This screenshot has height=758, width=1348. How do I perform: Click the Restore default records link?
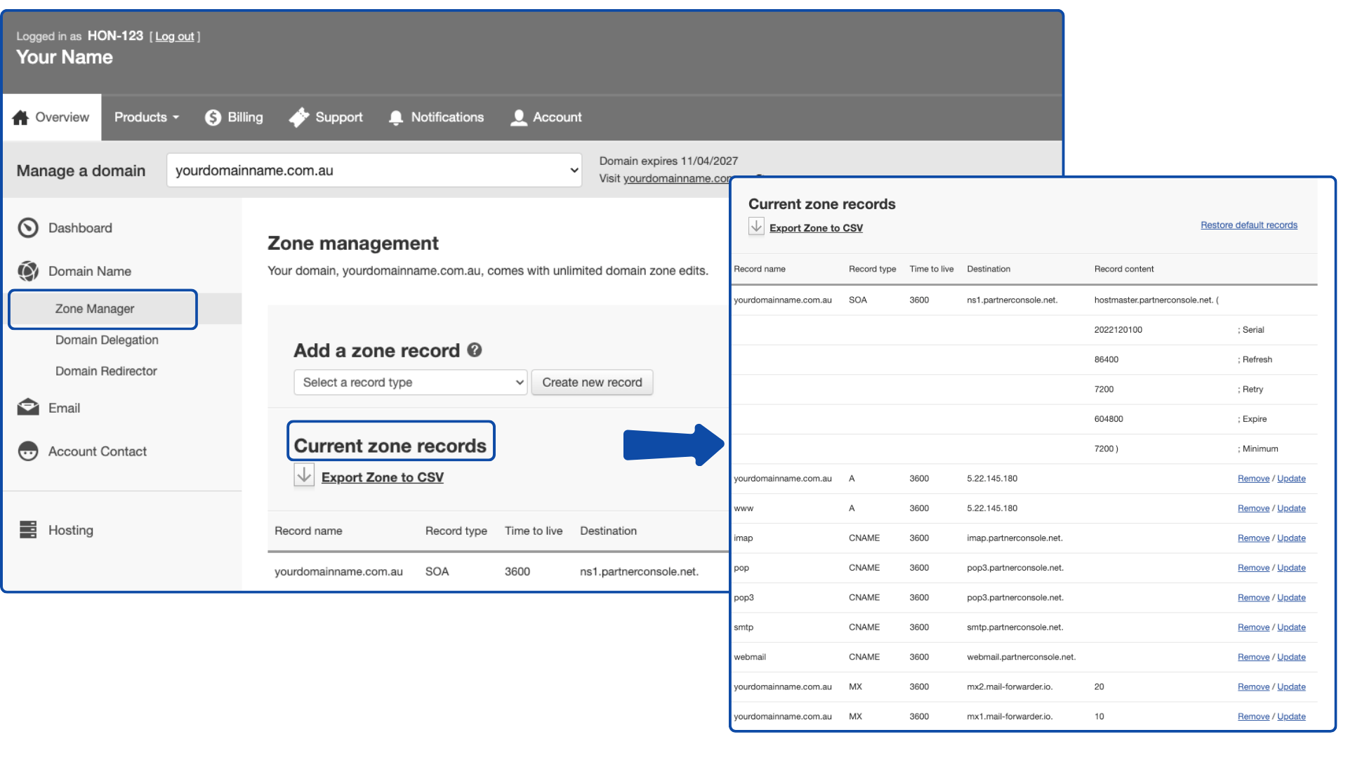click(x=1248, y=225)
